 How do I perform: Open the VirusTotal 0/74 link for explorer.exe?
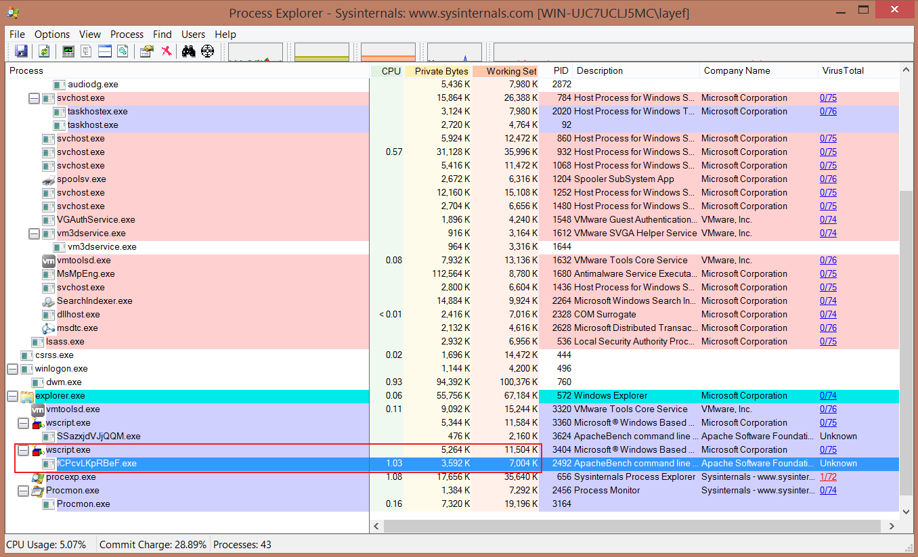[x=829, y=396]
